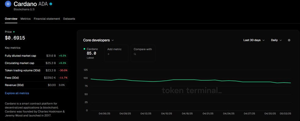Click the 04/24/25 x-axis date label
300x121 pixels.
click(228, 114)
